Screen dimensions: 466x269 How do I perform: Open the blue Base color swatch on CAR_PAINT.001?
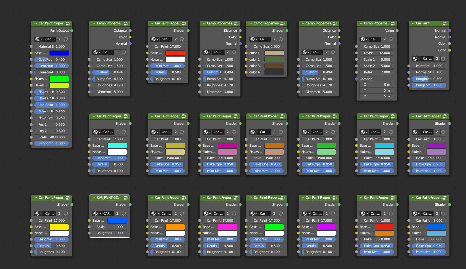click(117, 221)
